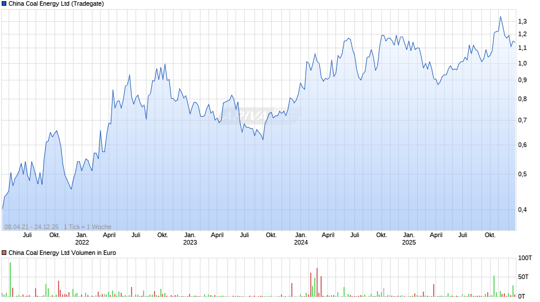This screenshot has width=540, height=302.
Task: Click the date range text '08.04.21 - 24.12.25'
Action: coord(32,227)
